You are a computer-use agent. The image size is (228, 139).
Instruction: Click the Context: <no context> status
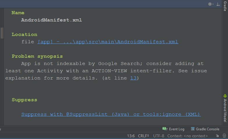click(x=188, y=136)
